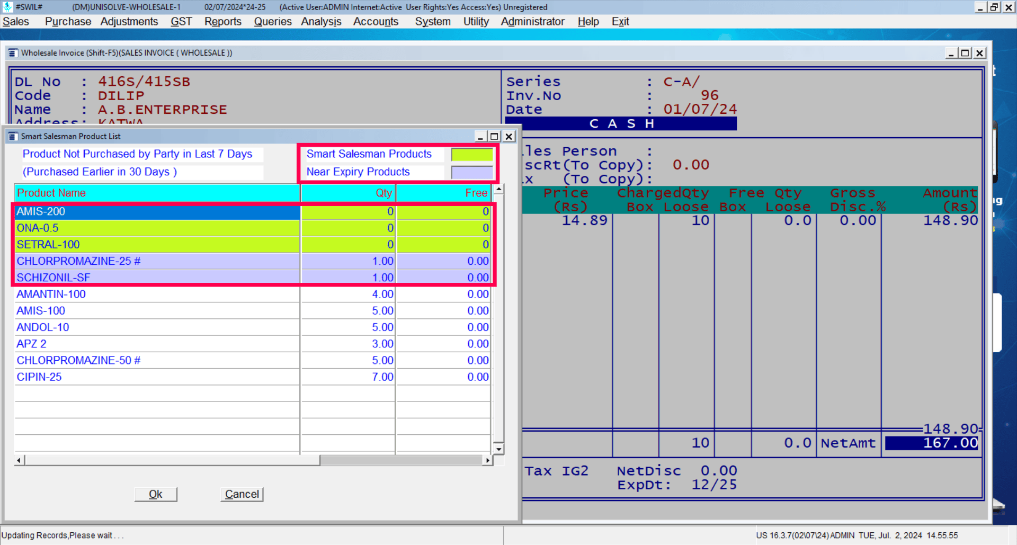
Task: Open the Sales menu
Action: 16,22
